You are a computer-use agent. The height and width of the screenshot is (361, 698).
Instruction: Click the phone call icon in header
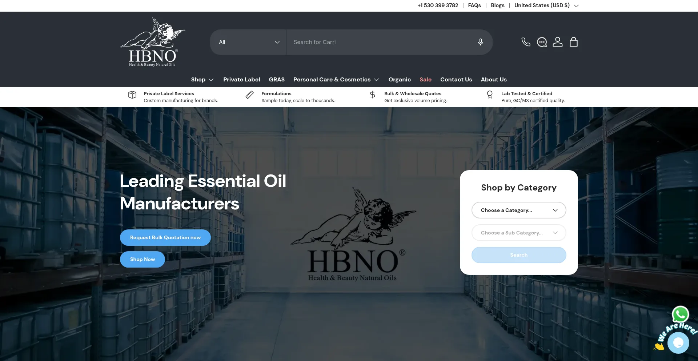(526, 42)
